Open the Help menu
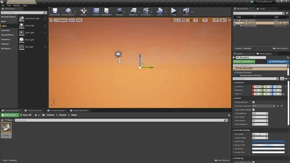Image resolution: width=290 pixels, height=163 pixels. (x=25, y=5)
